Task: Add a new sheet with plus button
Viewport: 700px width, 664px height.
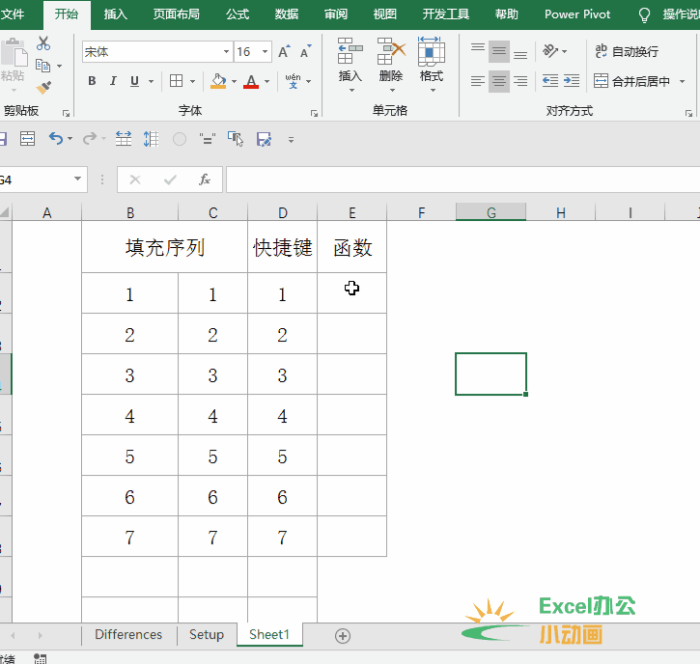Action: [343, 636]
